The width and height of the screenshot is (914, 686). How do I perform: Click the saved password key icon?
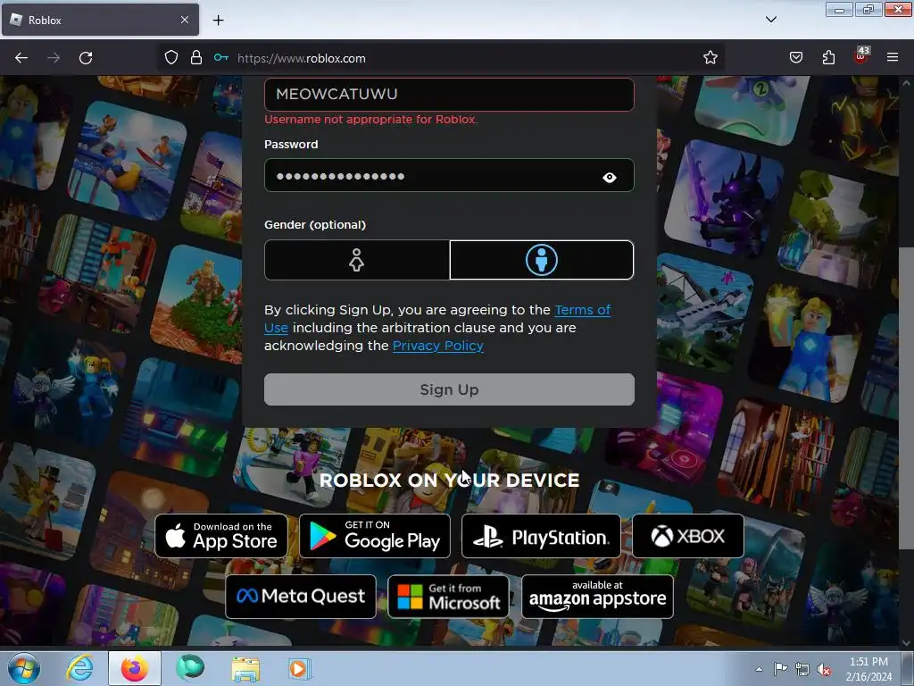tap(221, 58)
